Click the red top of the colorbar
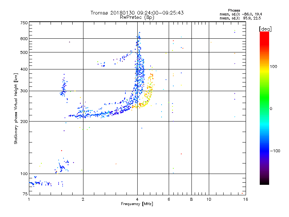The height and width of the screenshot is (217, 289). tap(264, 36)
